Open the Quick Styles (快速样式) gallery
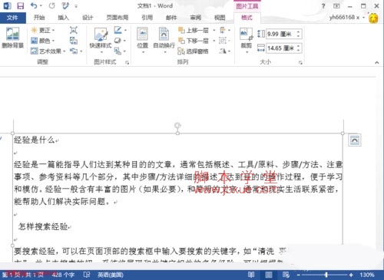Viewport: 384px width, 280px height. tap(101, 40)
